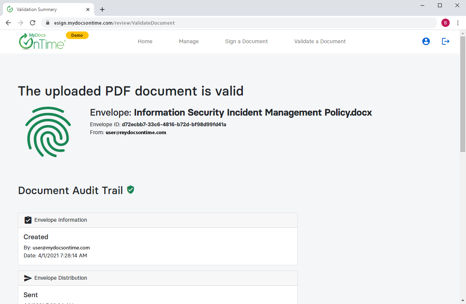Click the Envelope Distribution send icon
Viewport: 466px width, 304px height.
(x=28, y=278)
